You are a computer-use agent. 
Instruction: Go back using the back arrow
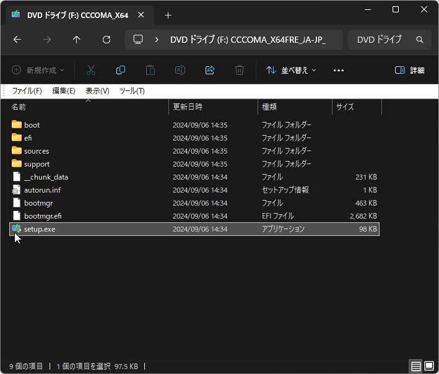point(17,40)
